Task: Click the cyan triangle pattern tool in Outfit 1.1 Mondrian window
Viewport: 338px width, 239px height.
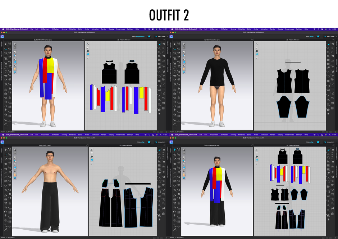Action: point(329,150)
